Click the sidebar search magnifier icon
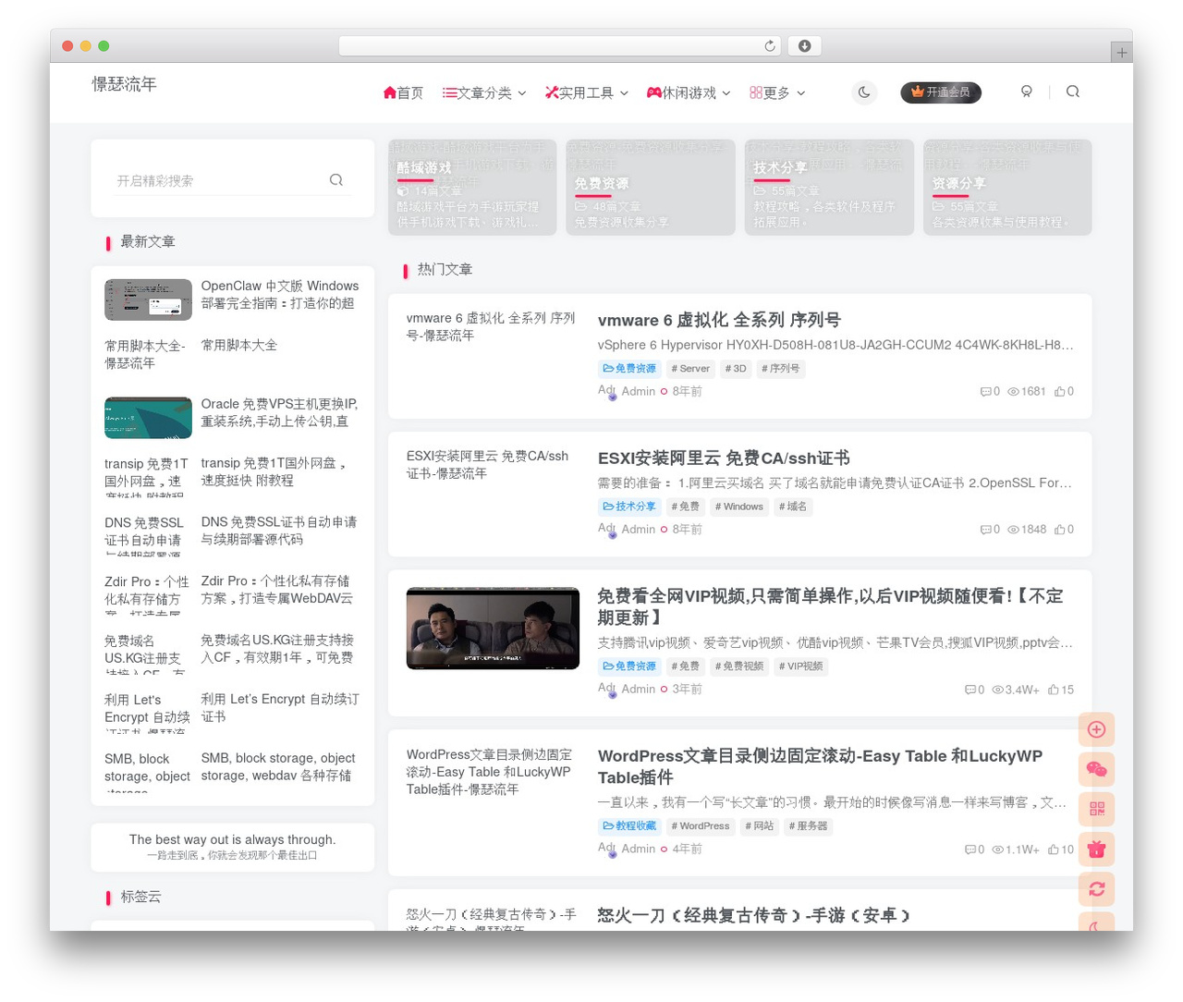The image size is (1183, 1002). (x=336, y=180)
